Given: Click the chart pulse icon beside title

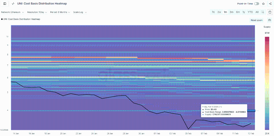Looking at the screenshot, I should click(12, 4).
